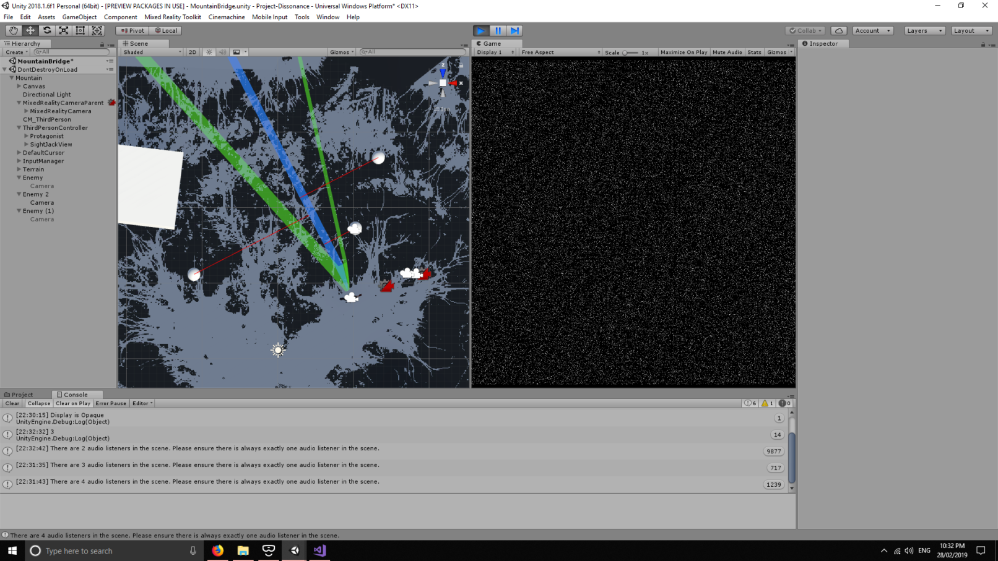
Task: Toggle scene lighting sun icon
Action: (209, 52)
